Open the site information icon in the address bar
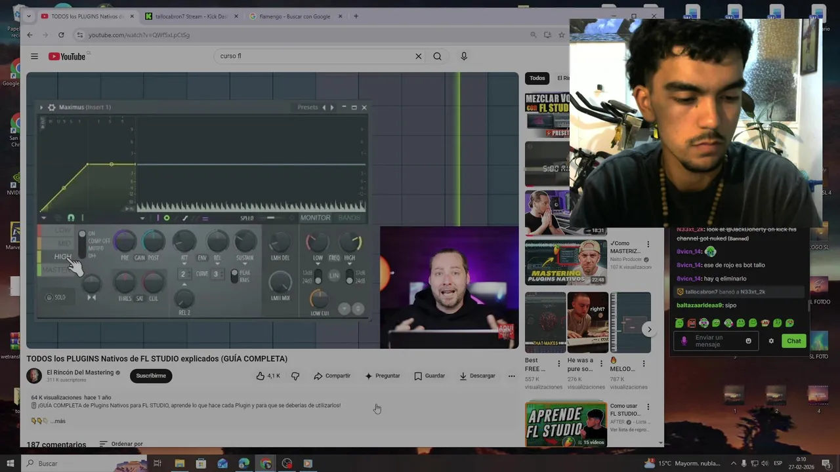 [80, 35]
